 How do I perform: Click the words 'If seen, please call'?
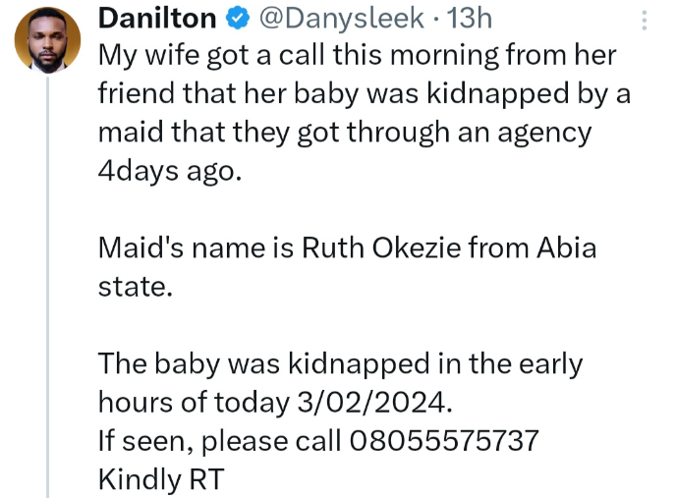coord(220,441)
